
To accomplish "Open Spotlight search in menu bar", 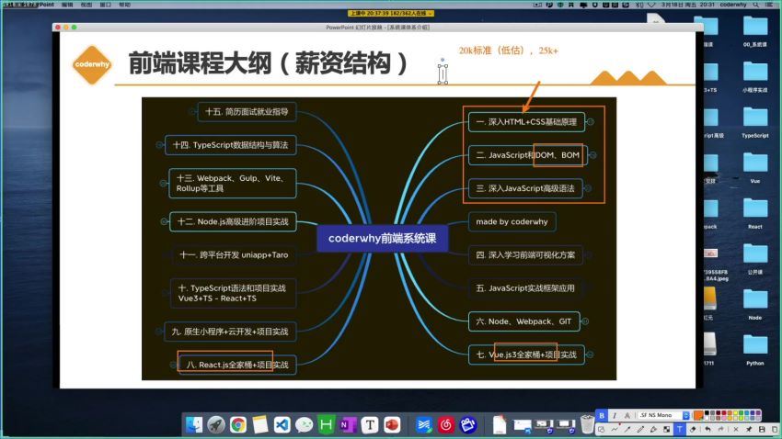I will (x=756, y=5).
